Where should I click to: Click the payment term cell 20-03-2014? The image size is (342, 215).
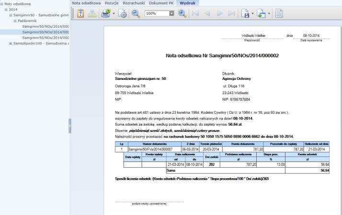tap(211, 149)
